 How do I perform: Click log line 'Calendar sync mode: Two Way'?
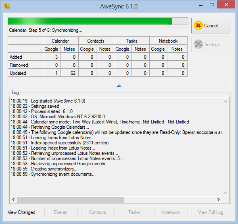100,122
